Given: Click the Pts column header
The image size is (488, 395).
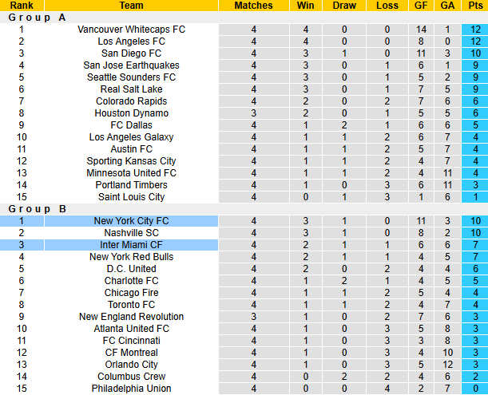Looking at the screenshot, I should pos(474,6).
